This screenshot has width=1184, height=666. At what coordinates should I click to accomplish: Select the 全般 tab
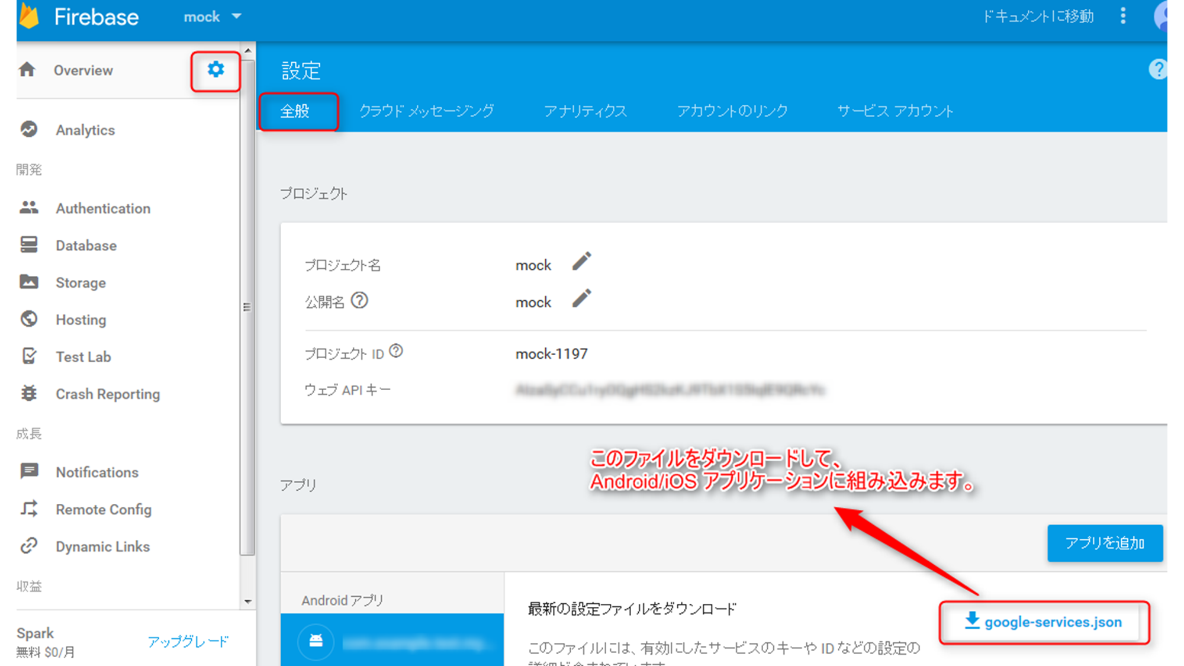click(x=295, y=111)
